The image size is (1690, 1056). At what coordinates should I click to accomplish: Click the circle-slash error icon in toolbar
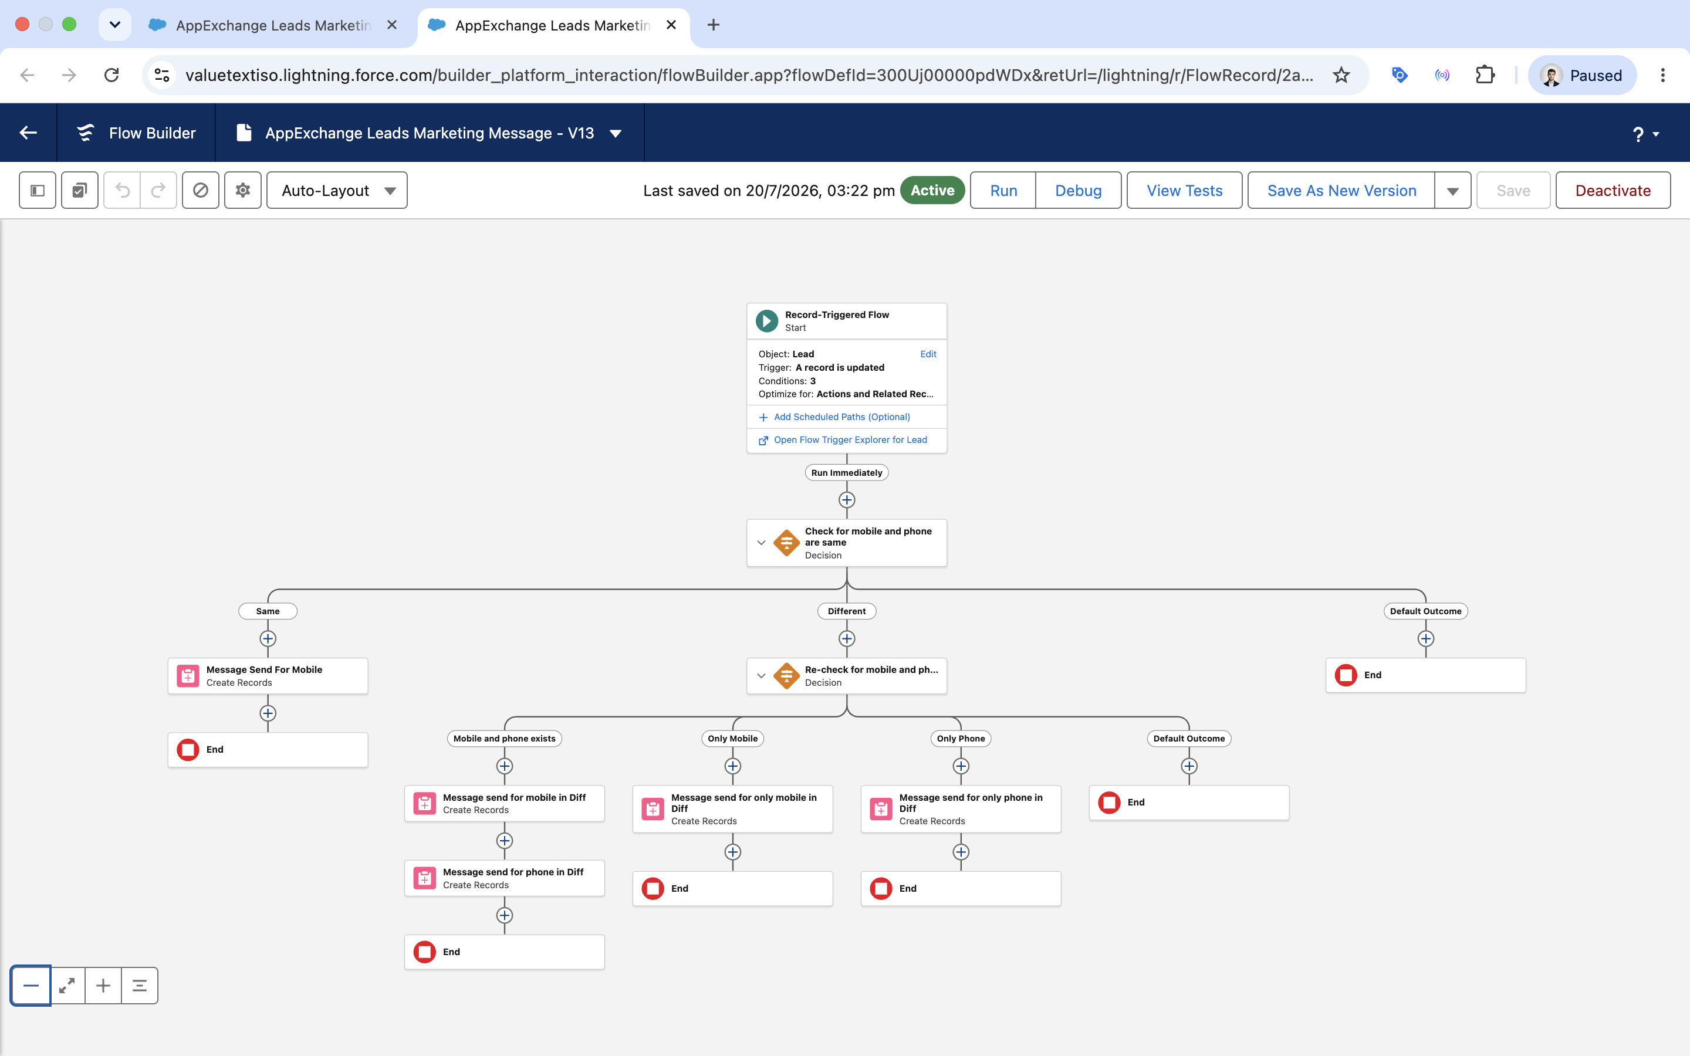201,190
